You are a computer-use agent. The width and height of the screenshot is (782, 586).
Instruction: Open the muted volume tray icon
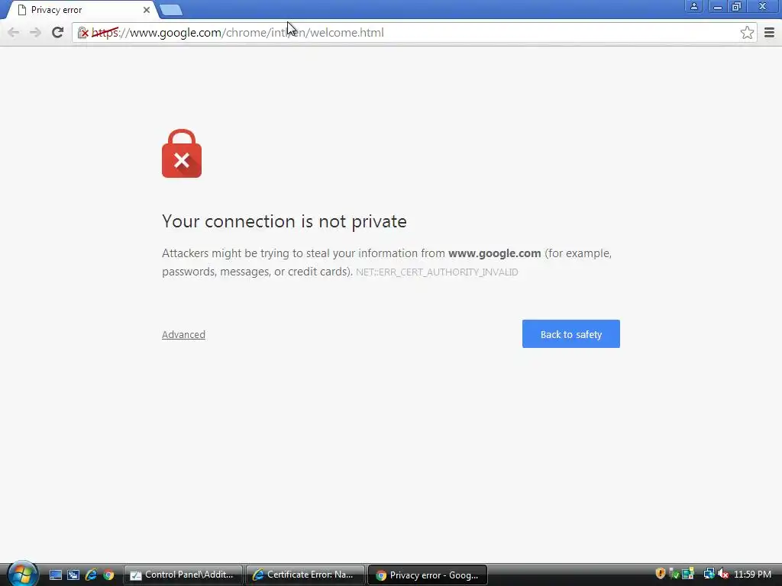tap(723, 574)
